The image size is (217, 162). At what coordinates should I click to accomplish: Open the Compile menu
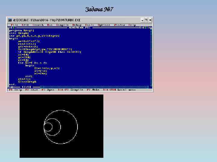(x=62, y=25)
